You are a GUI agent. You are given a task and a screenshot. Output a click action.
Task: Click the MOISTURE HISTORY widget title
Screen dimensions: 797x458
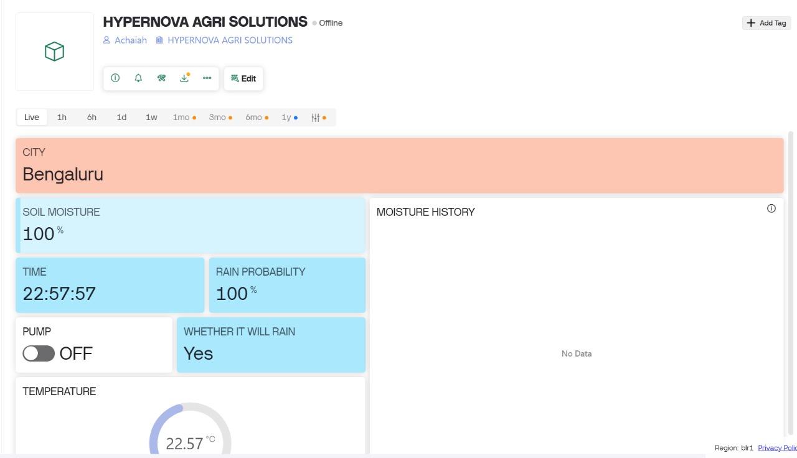[426, 212]
